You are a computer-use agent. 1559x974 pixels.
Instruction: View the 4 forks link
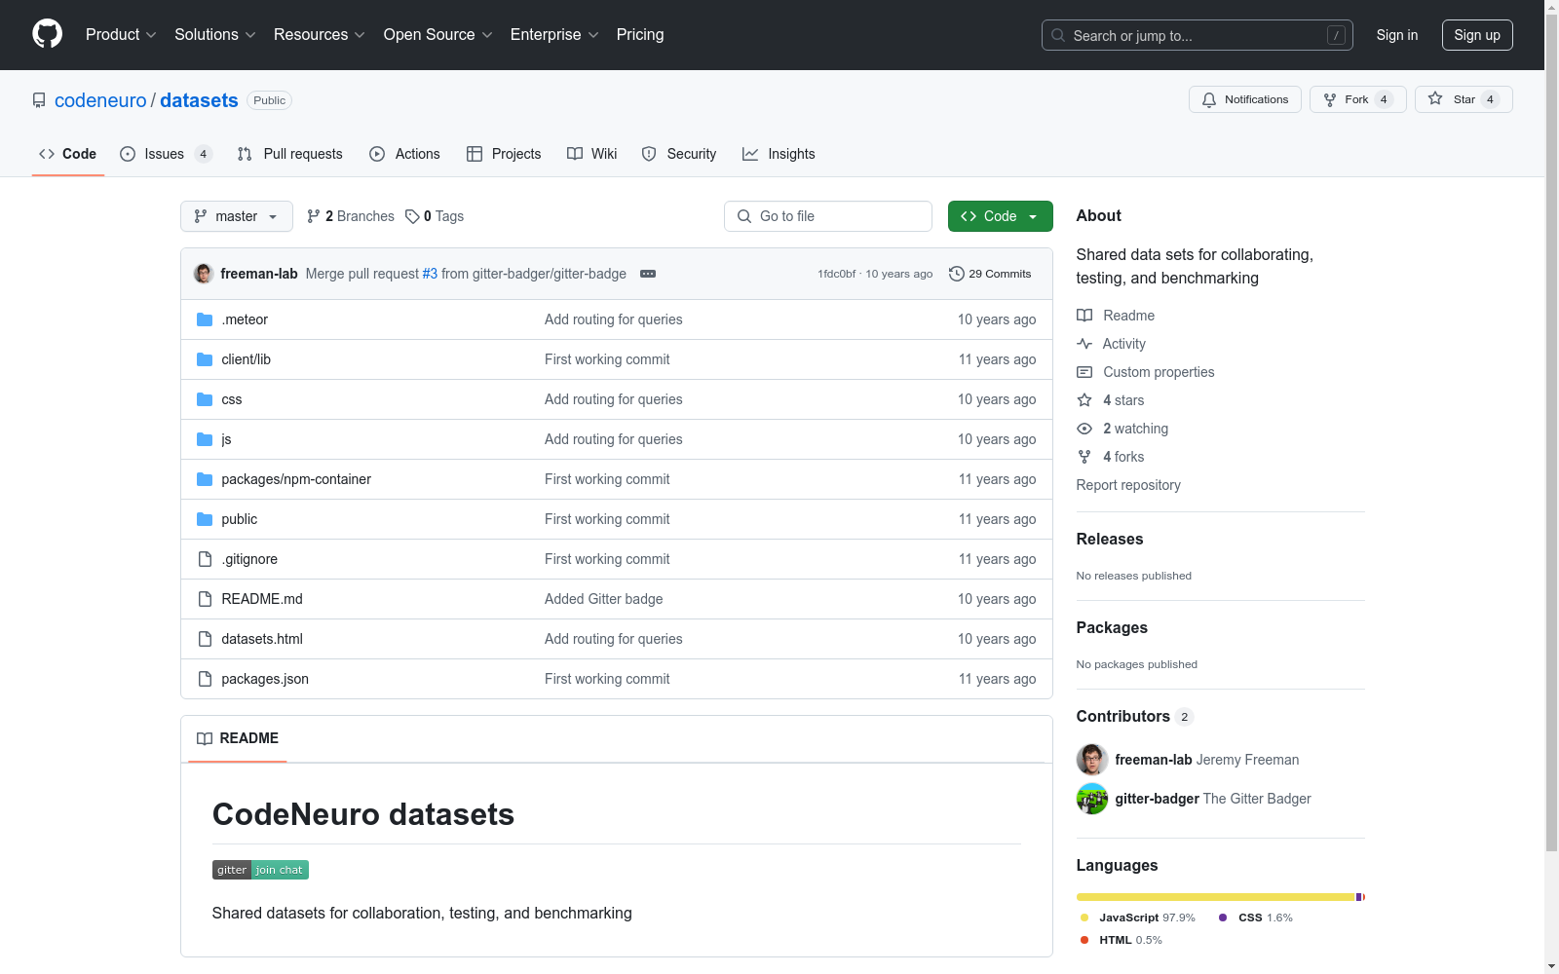pyautogui.click(x=1111, y=457)
